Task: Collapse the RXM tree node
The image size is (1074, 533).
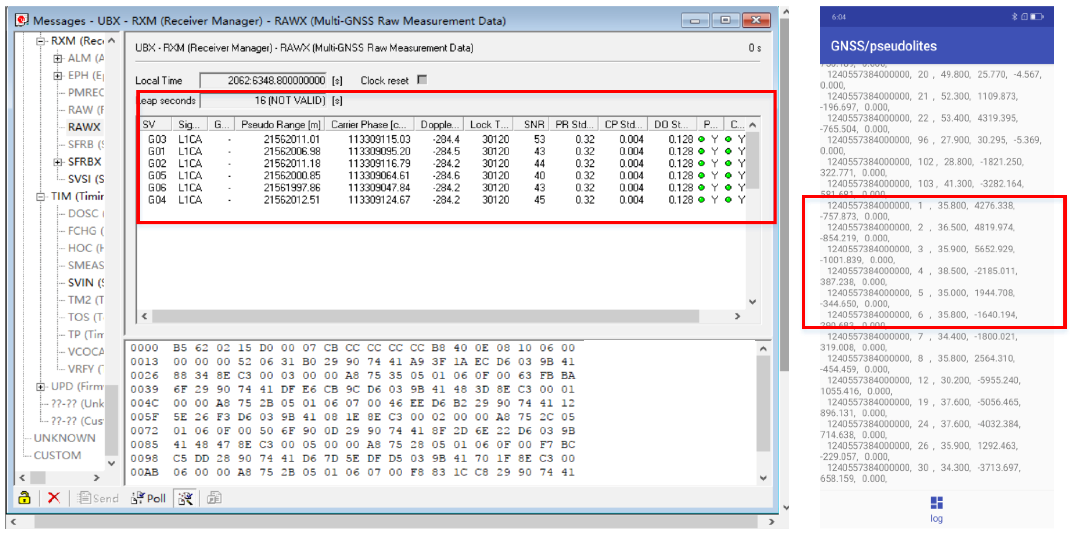Action: (x=40, y=41)
